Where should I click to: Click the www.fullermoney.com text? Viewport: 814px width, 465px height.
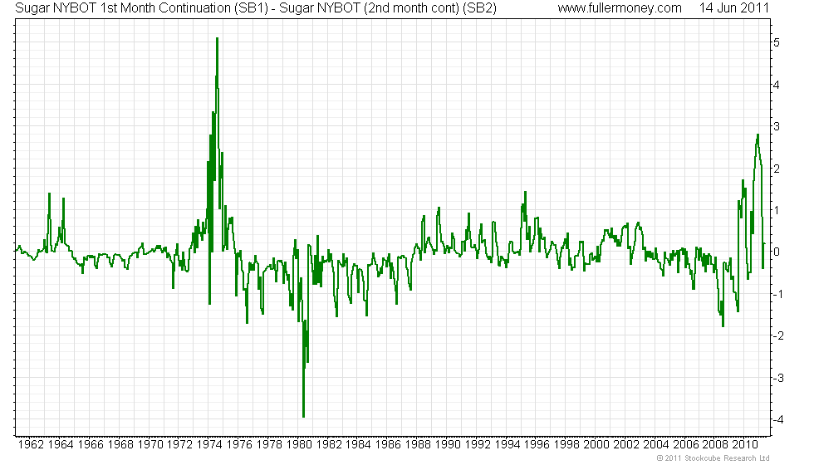pyautogui.click(x=620, y=8)
